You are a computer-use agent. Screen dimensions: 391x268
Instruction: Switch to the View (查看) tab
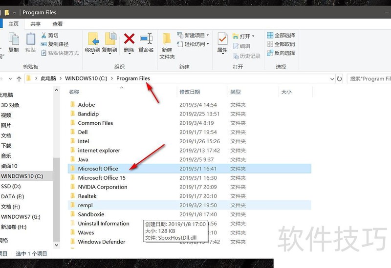(x=57, y=24)
